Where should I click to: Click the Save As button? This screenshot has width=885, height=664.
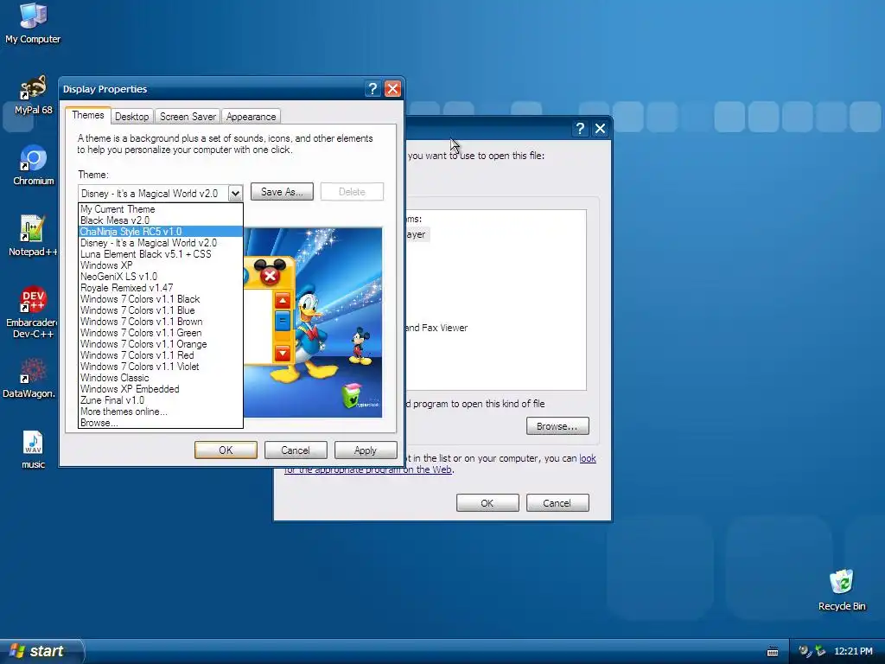[282, 192]
